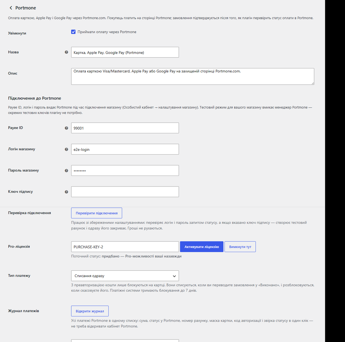Open the help tooltip icon for Назва

tap(66, 52)
